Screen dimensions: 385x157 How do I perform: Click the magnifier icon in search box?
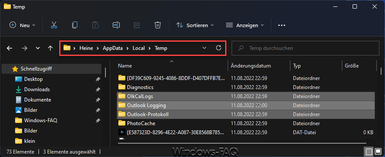(241, 48)
